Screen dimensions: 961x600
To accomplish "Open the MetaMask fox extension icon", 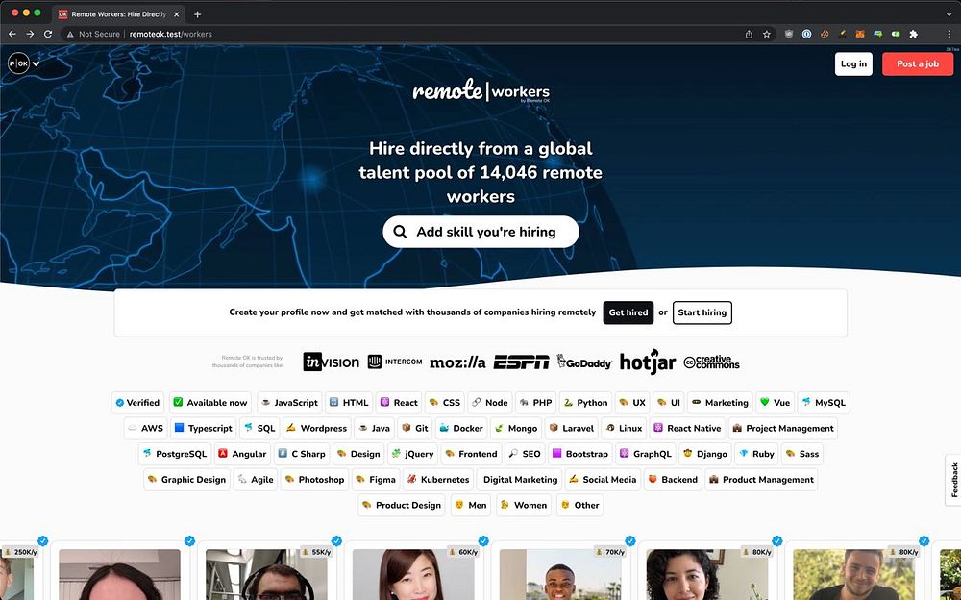I will point(860,35).
